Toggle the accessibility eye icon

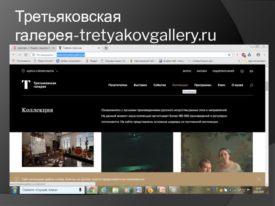click(242, 71)
